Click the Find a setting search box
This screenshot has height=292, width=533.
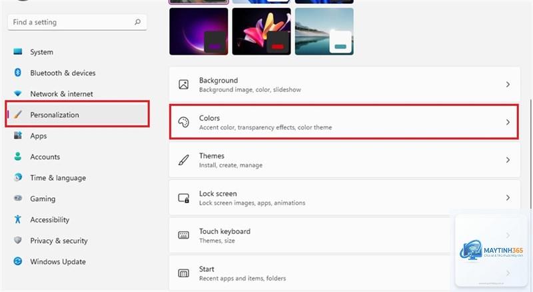tap(77, 22)
